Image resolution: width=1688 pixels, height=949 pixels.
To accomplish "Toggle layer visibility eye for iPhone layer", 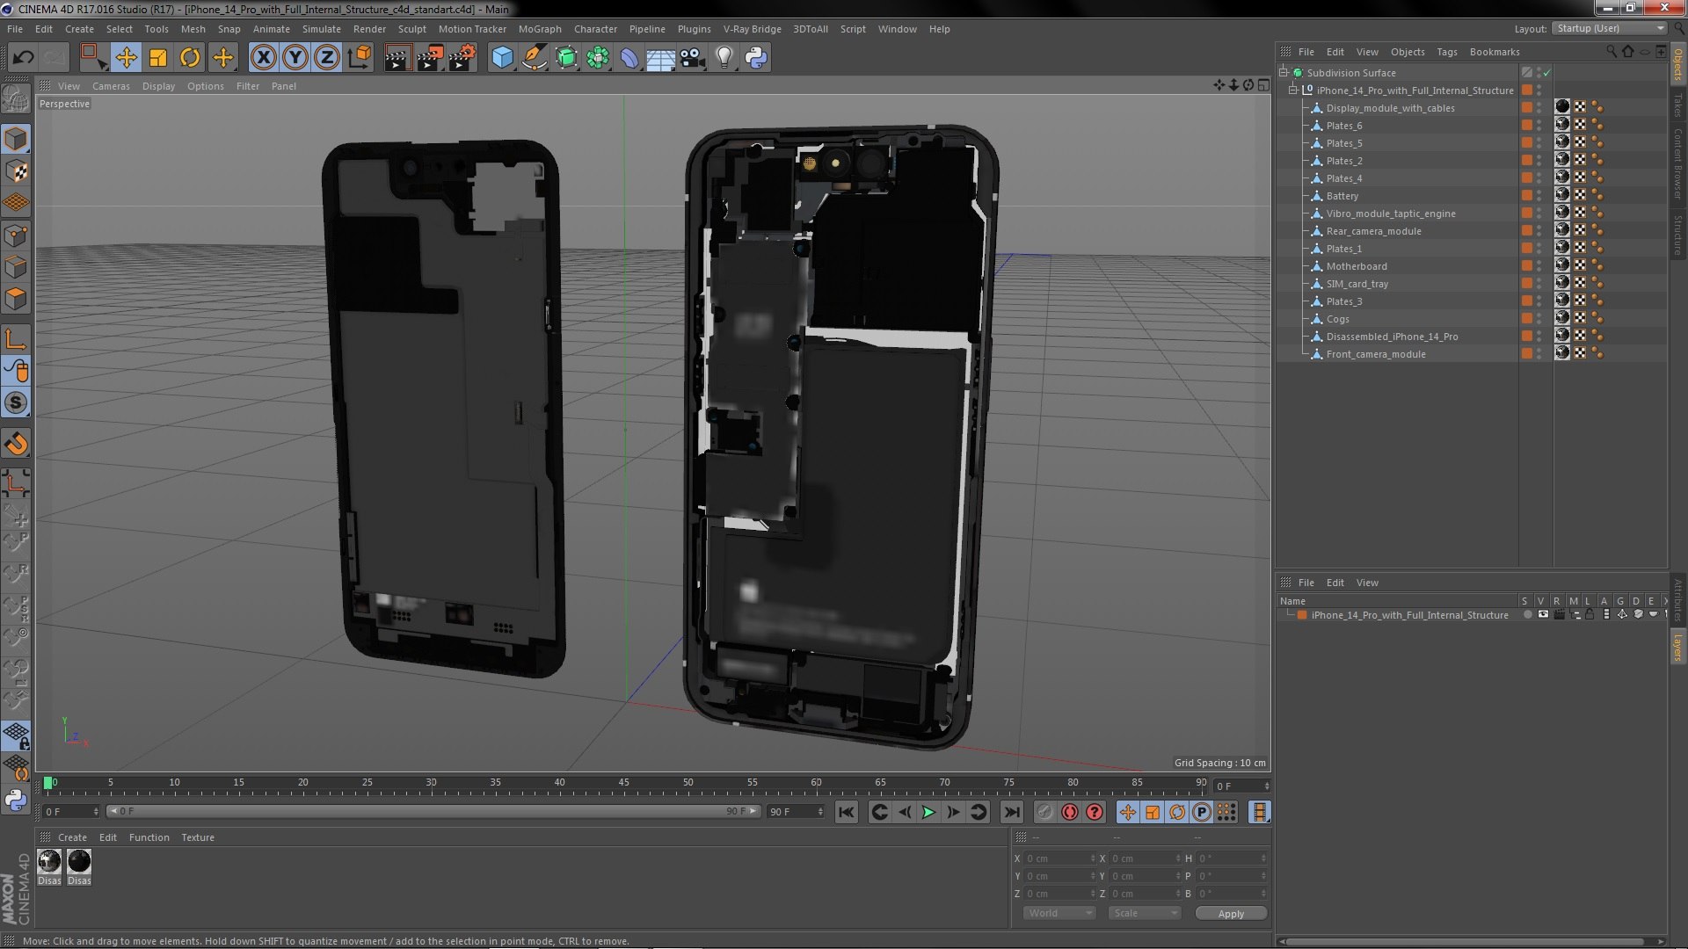I will pyautogui.click(x=1543, y=615).
